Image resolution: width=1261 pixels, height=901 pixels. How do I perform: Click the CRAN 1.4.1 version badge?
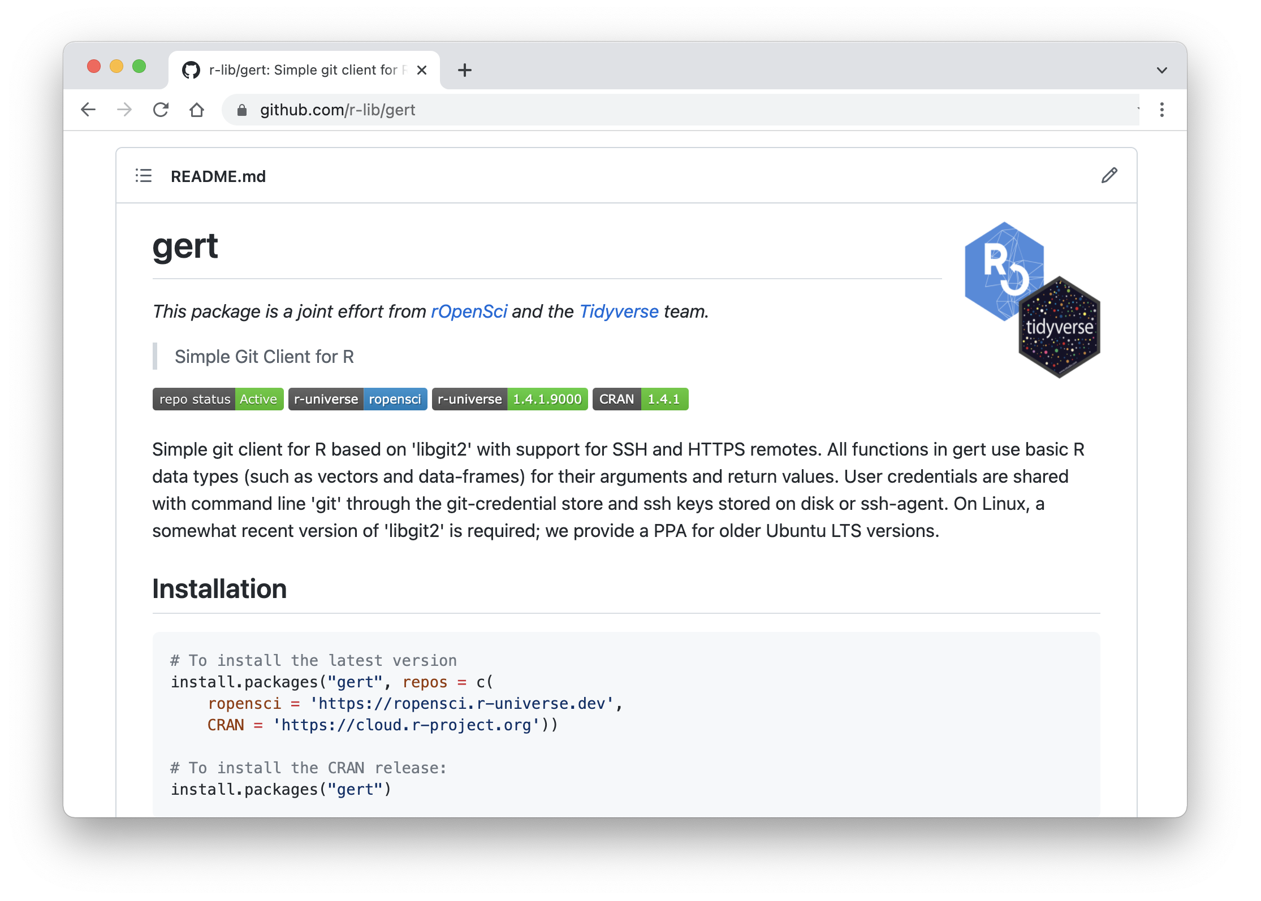(x=640, y=399)
